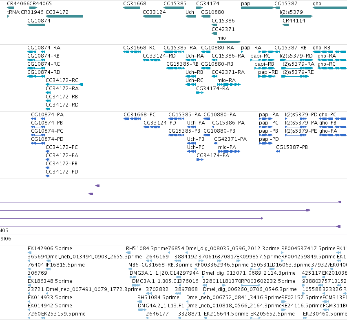Click EST EK253159.5prime
Viewport: 347px width, 320px height.
point(63,314)
